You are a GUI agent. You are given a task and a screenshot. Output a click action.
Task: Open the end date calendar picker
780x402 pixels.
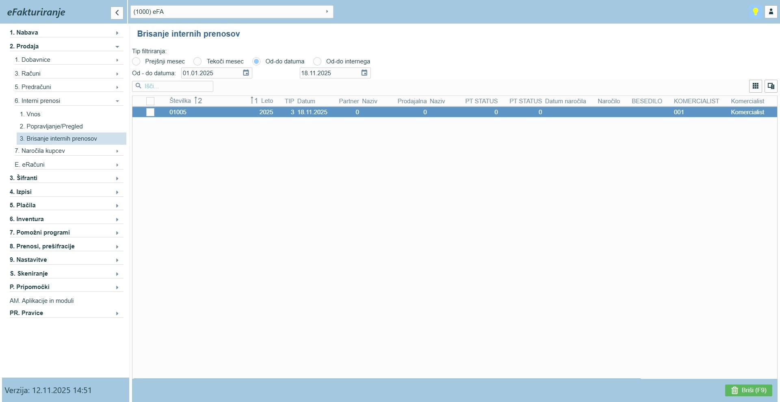[364, 73]
